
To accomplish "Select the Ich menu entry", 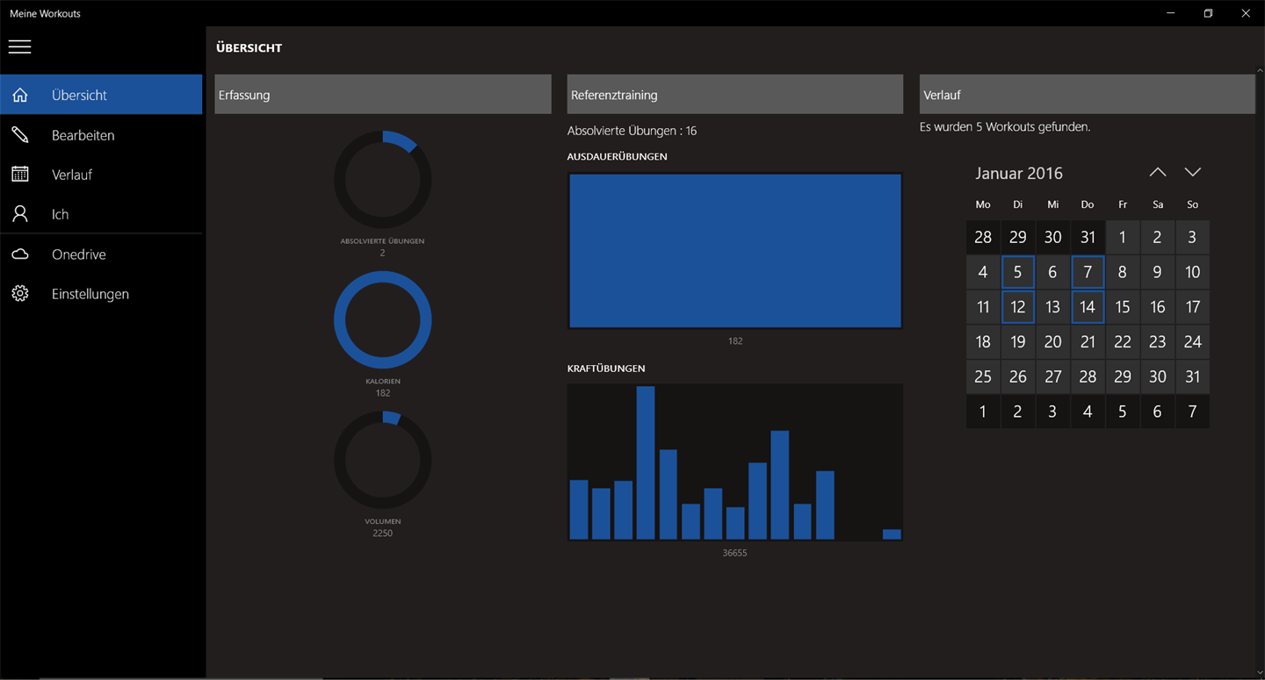I will (x=101, y=214).
